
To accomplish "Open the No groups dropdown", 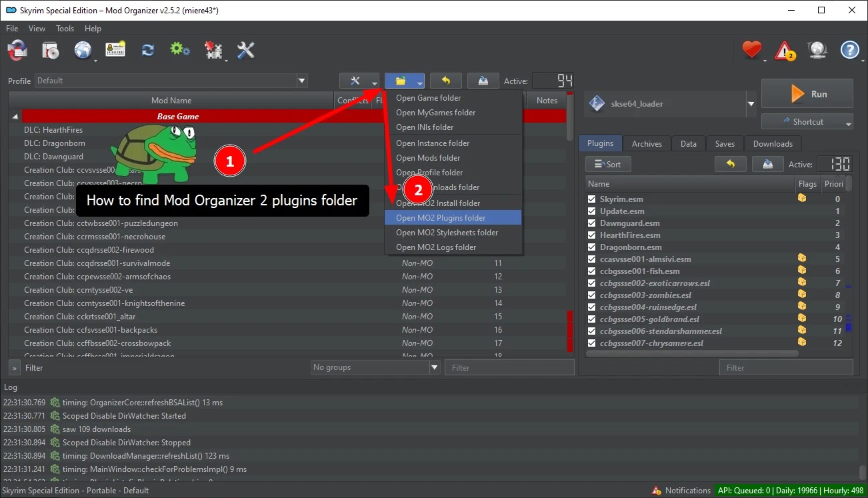I will click(376, 367).
